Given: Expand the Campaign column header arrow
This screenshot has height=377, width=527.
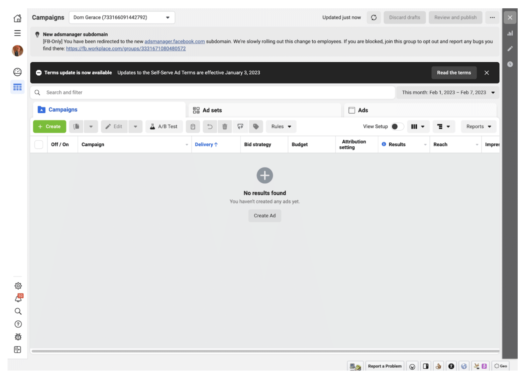Looking at the screenshot, I should (187, 145).
